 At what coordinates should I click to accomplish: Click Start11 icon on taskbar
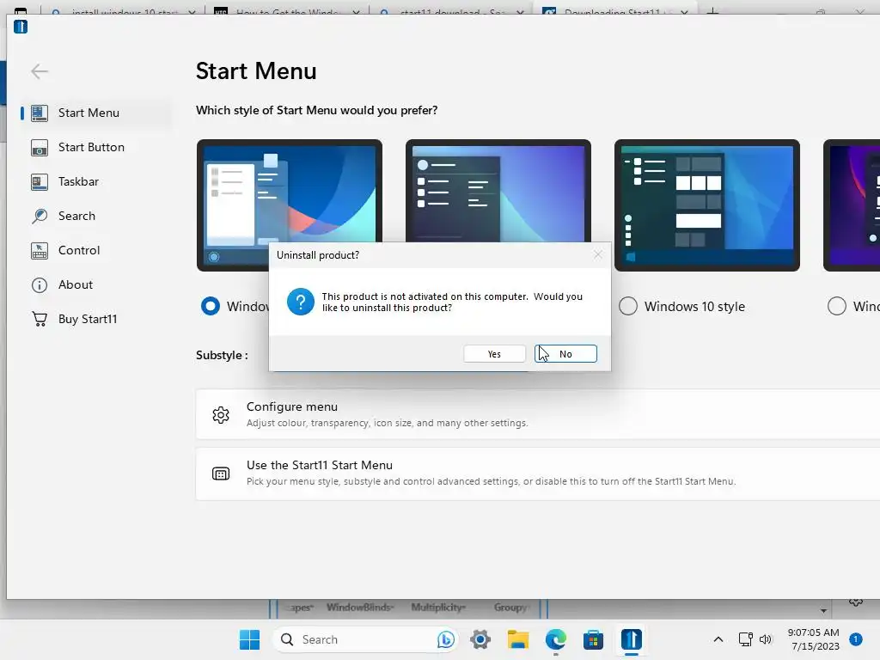point(632,639)
